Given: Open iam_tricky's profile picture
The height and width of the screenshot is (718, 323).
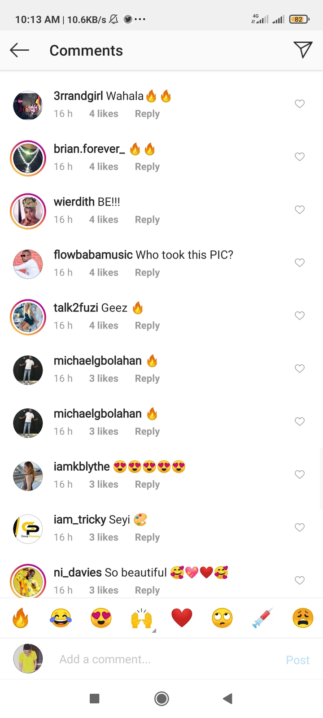Looking at the screenshot, I should point(28,529).
